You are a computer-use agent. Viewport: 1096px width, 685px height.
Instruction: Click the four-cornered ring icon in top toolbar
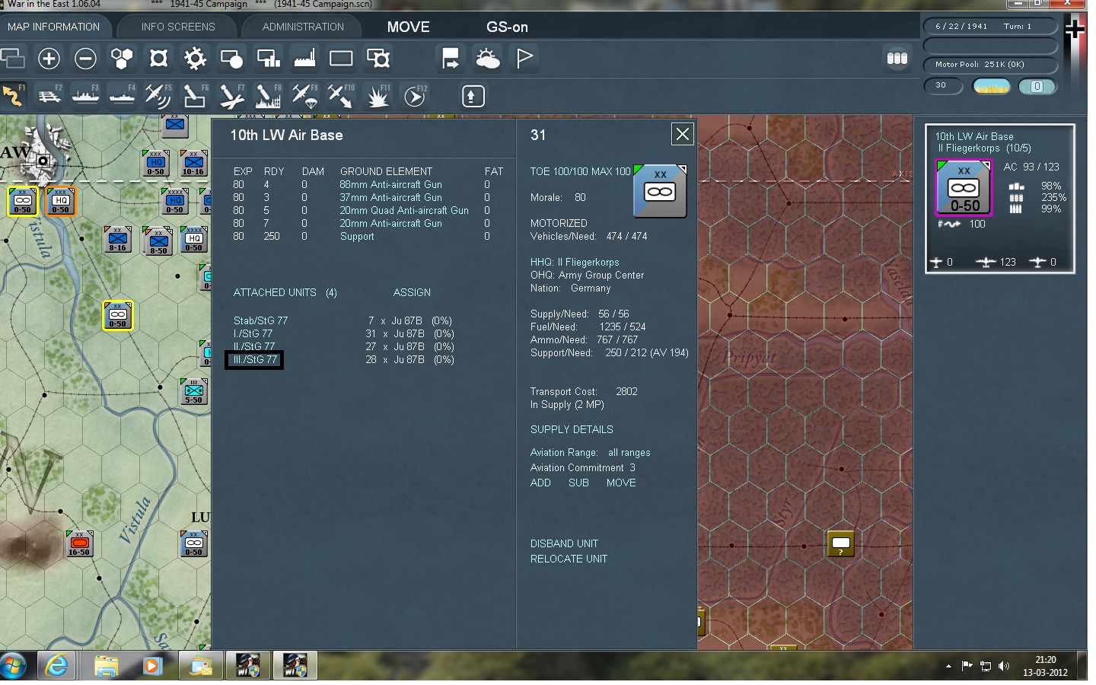click(x=158, y=59)
